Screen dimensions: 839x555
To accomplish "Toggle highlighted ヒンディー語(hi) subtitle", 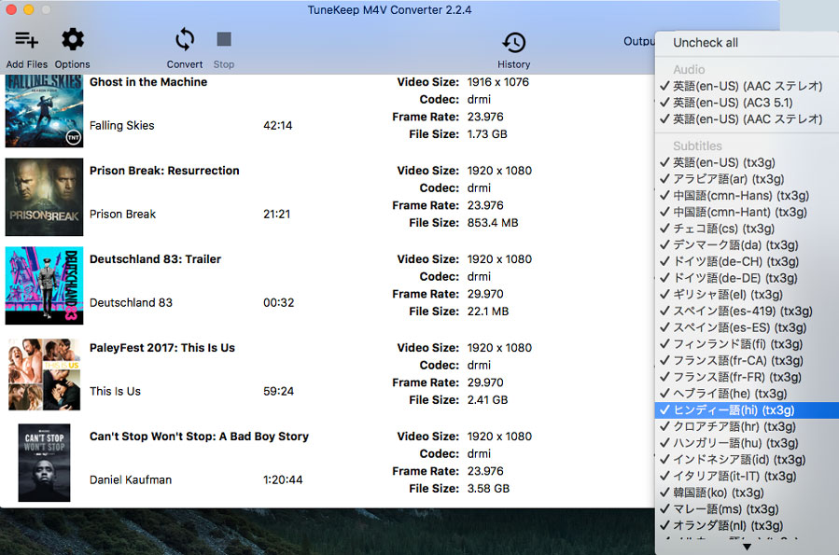I will pos(747,410).
